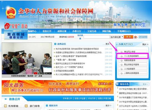Click the site search input field
Viewport: 152px width, 110px height.
(x=97, y=37)
